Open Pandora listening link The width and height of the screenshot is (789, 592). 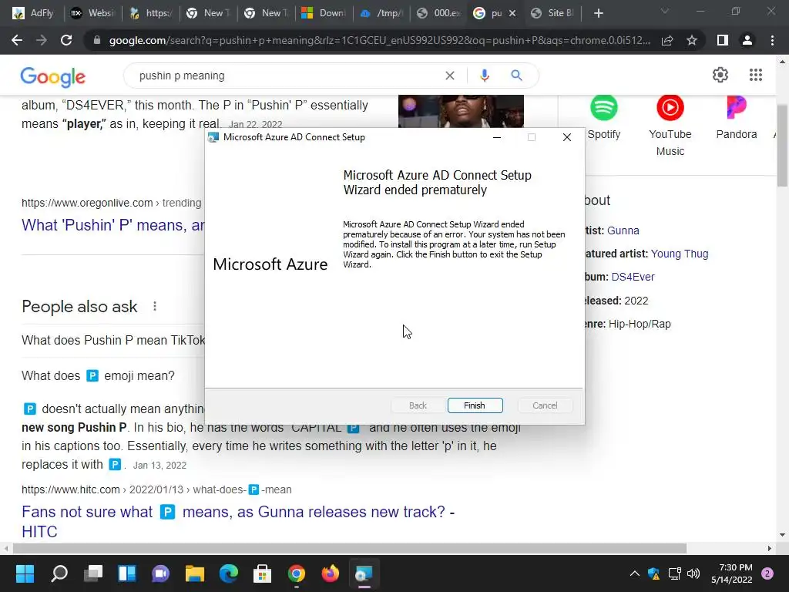click(736, 118)
